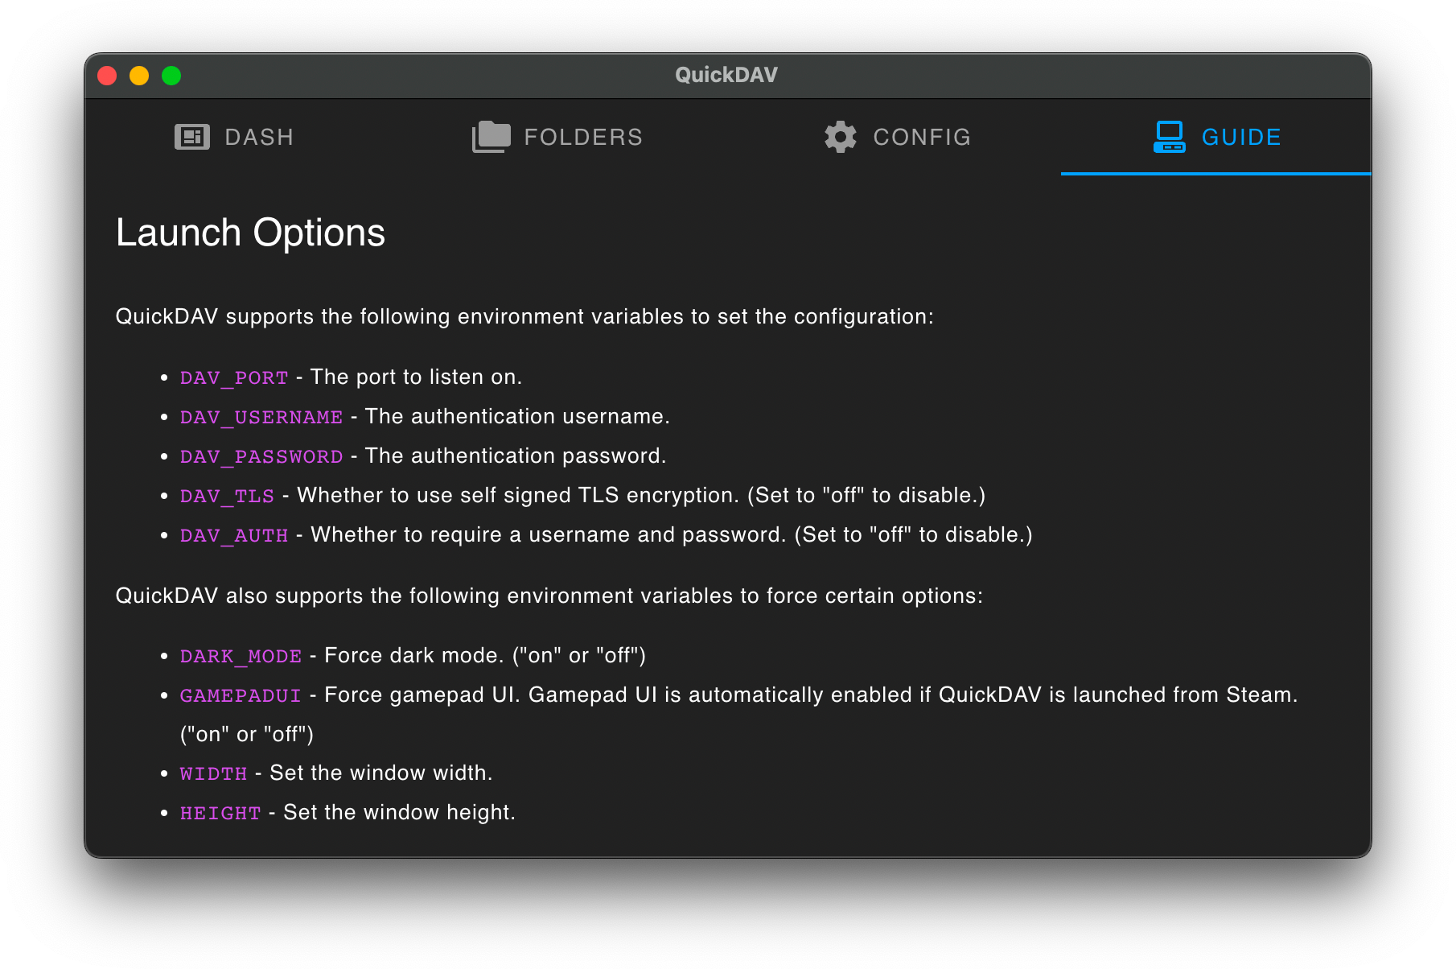Click the DAV_PASSWORD code text
The width and height of the screenshot is (1456, 969).
coord(261,456)
